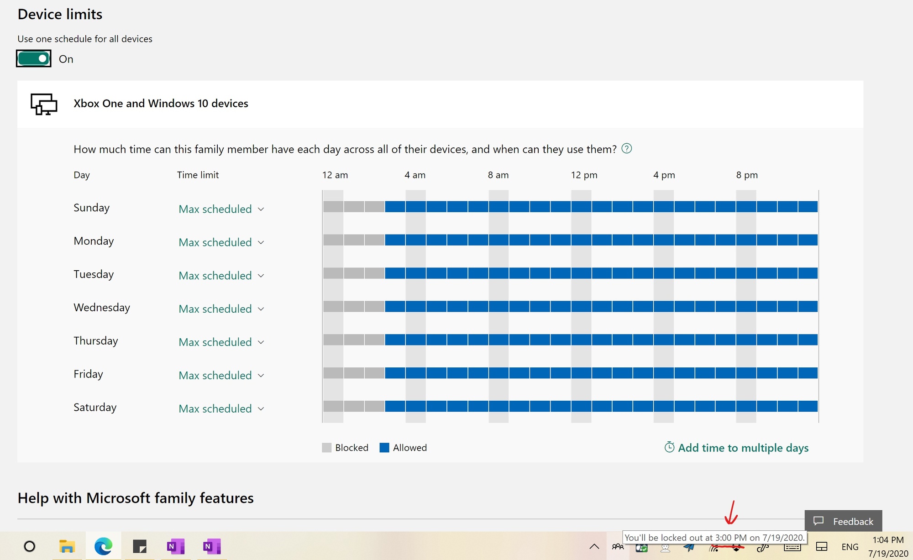The height and width of the screenshot is (560, 913).
Task: Click the 'Time limit' column header
Action: (198, 175)
